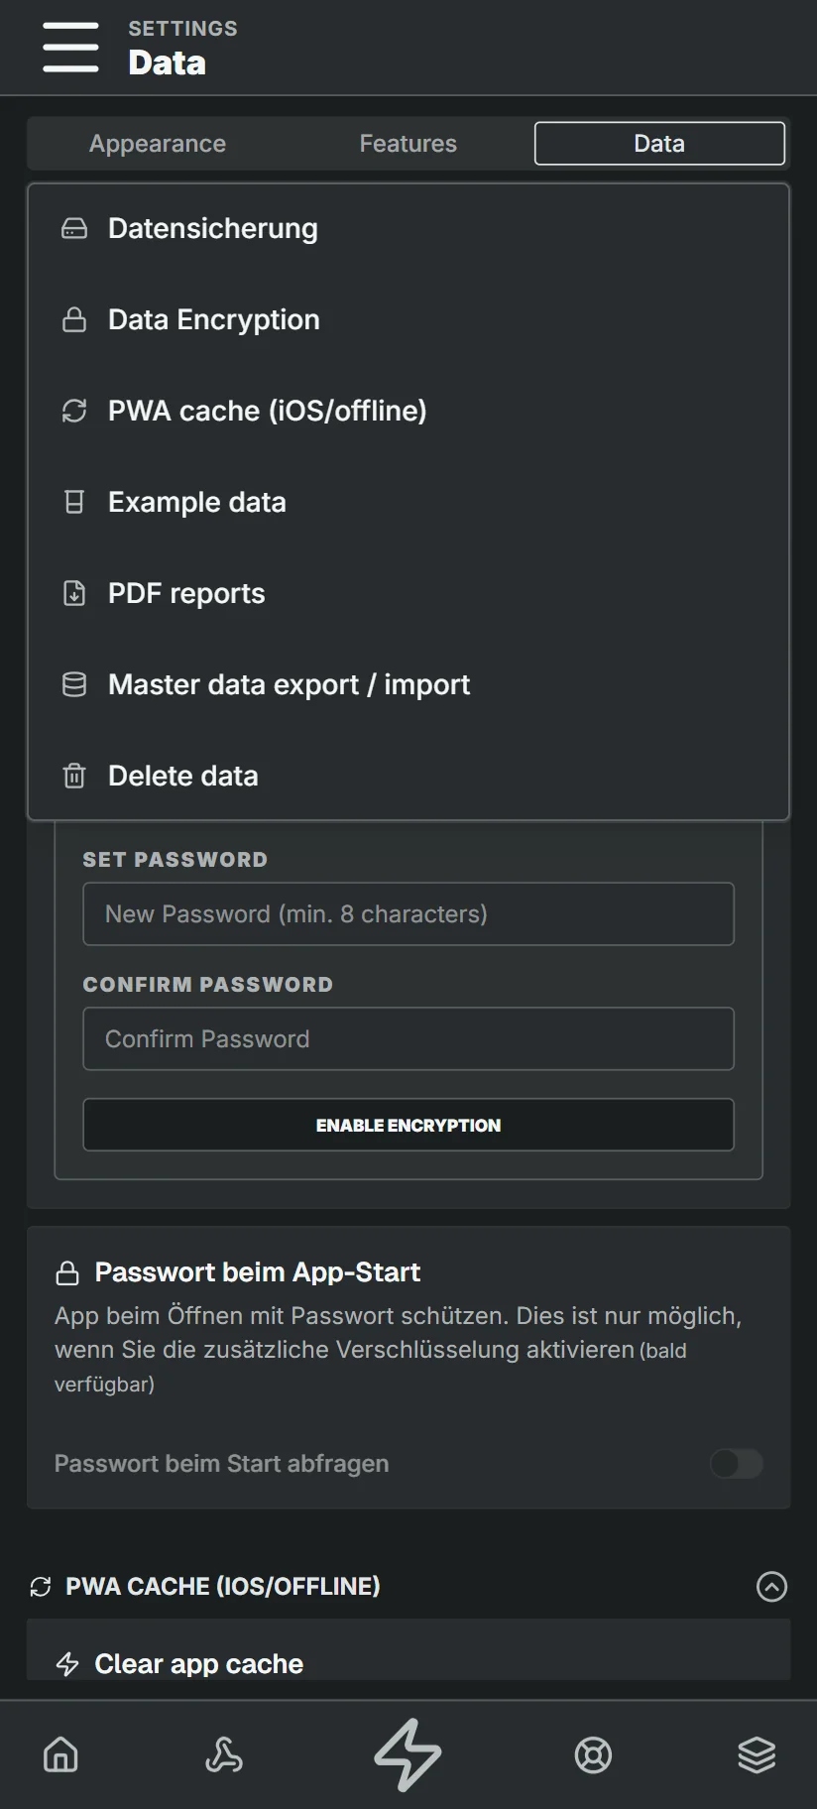817x1809 pixels.
Task: Open the webhook icon in bottom navigation
Action: (224, 1754)
